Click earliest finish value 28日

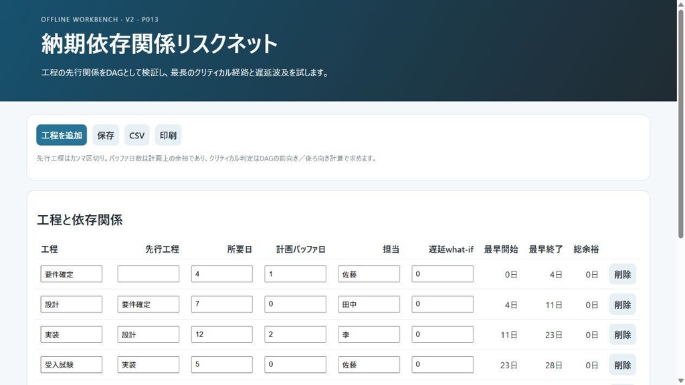(553, 365)
